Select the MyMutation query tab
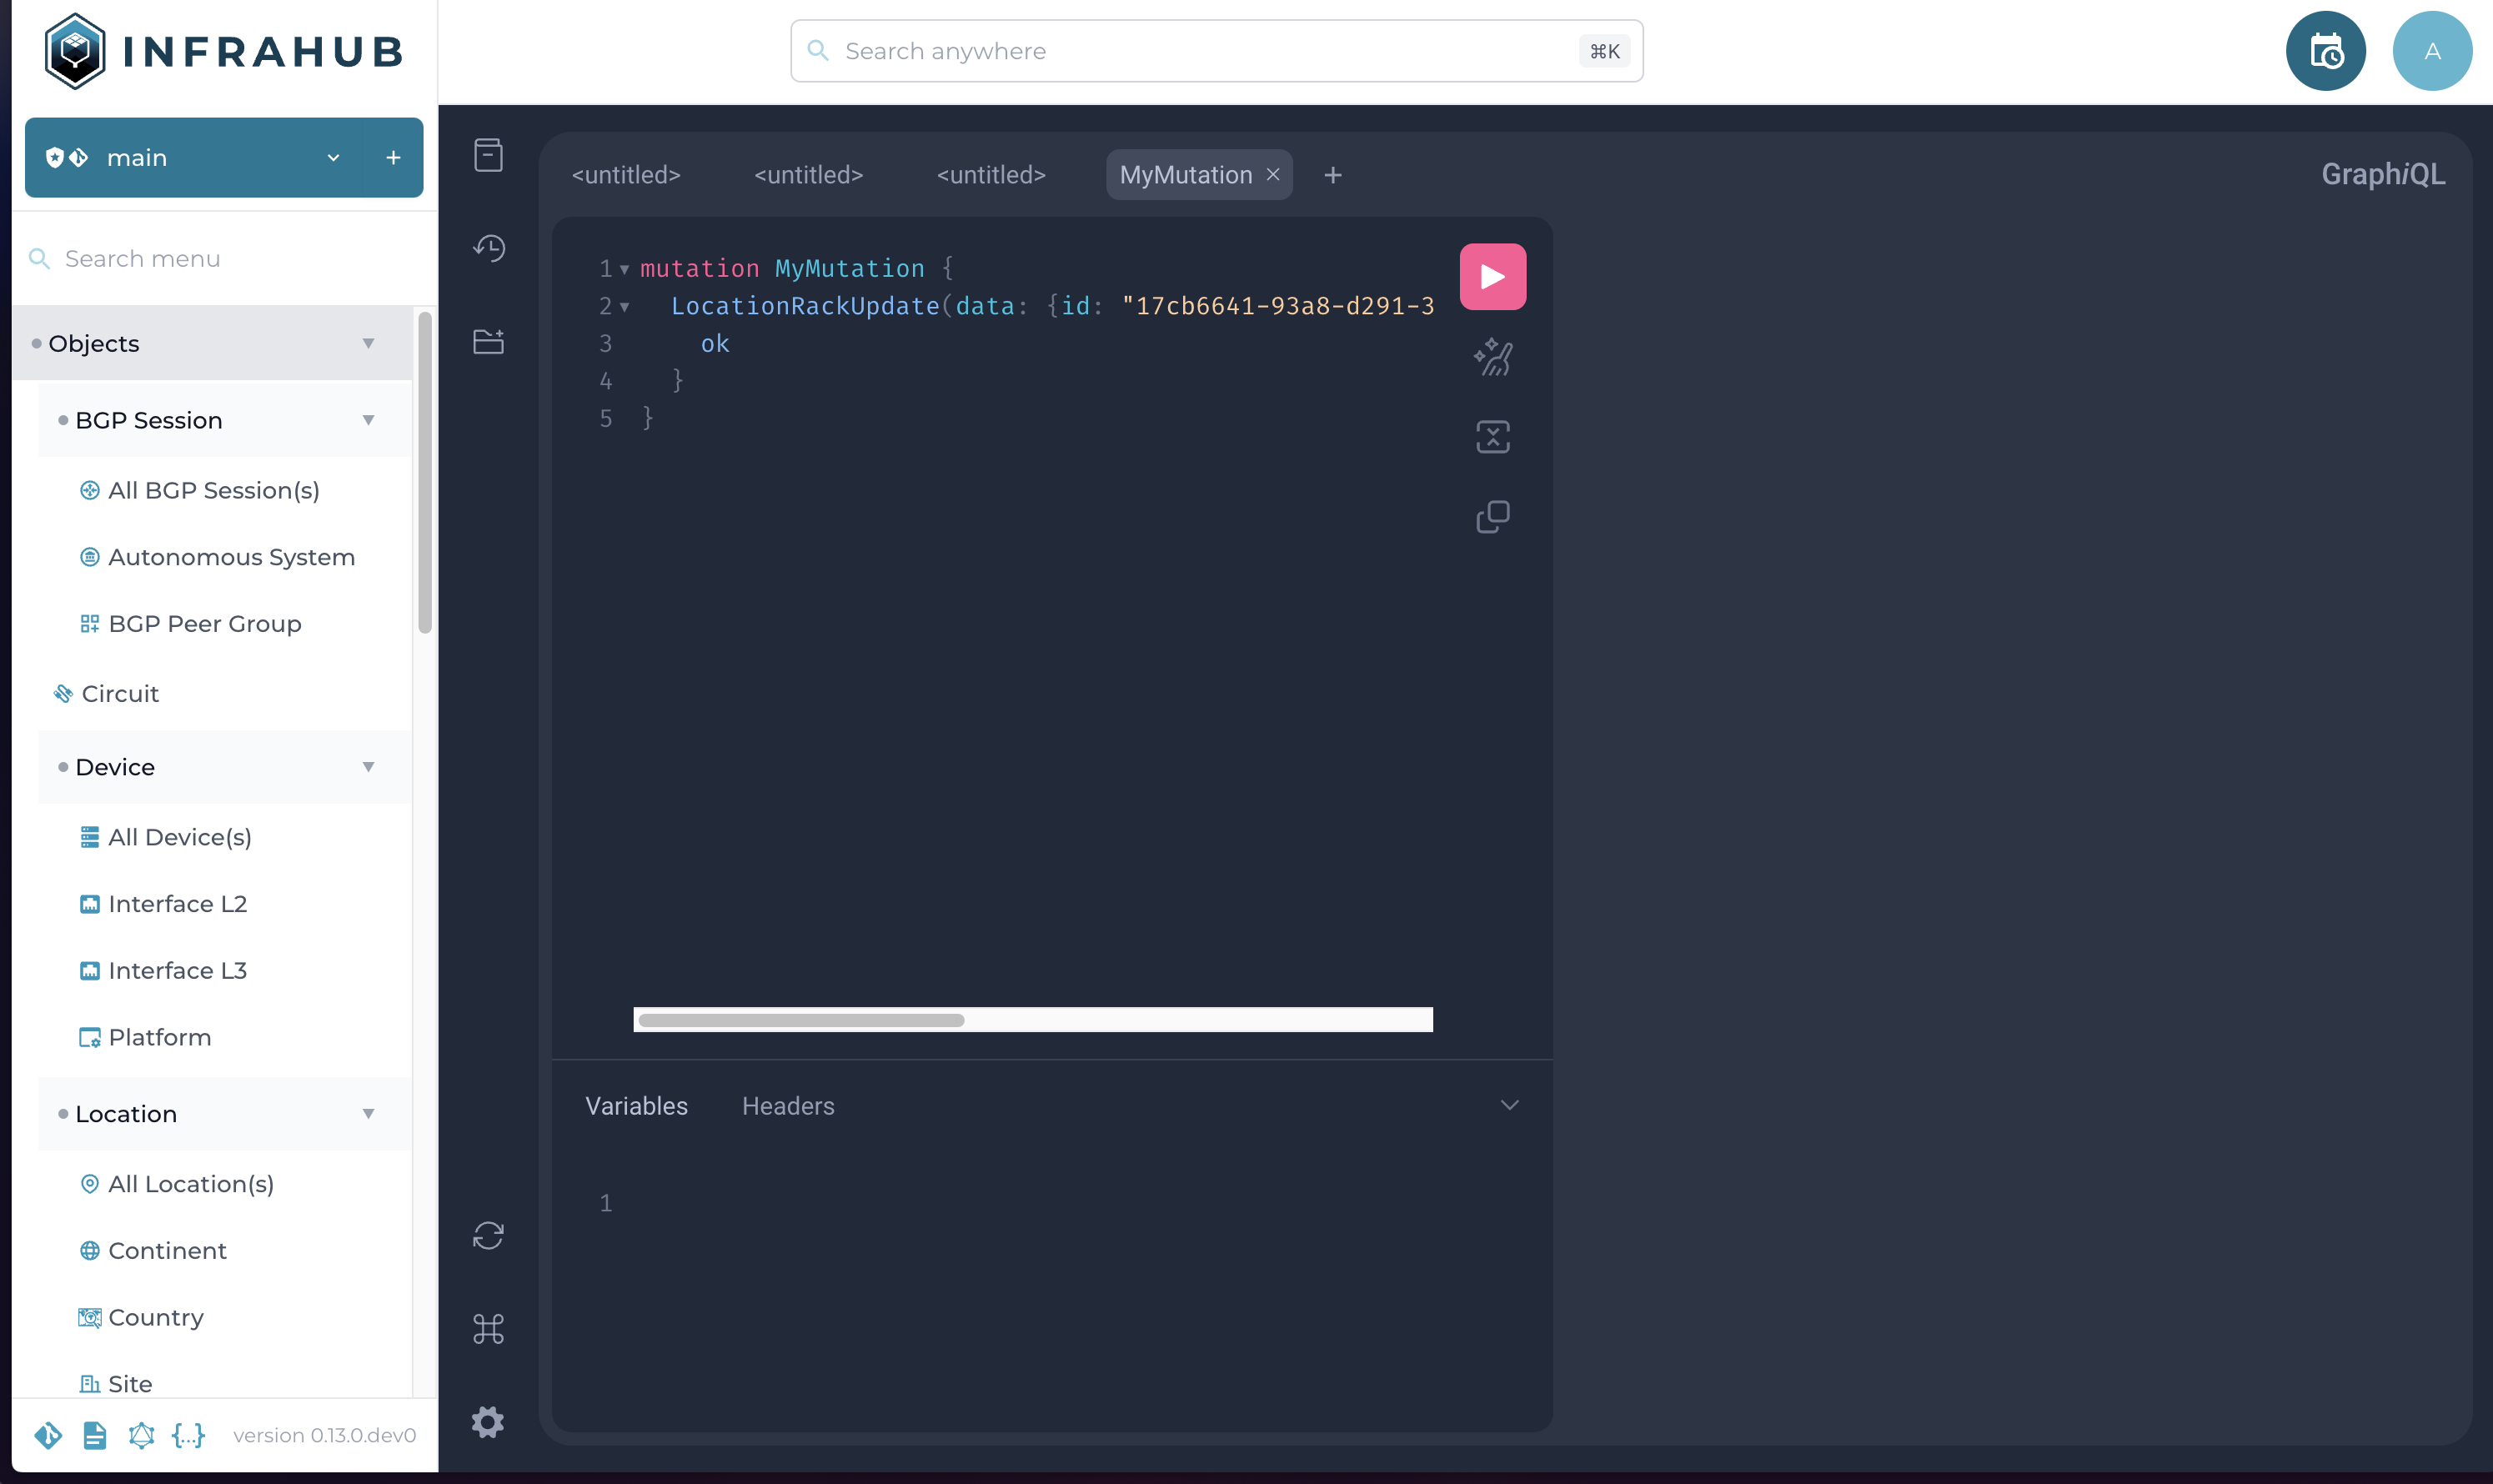The width and height of the screenshot is (2493, 1484). (x=1185, y=174)
